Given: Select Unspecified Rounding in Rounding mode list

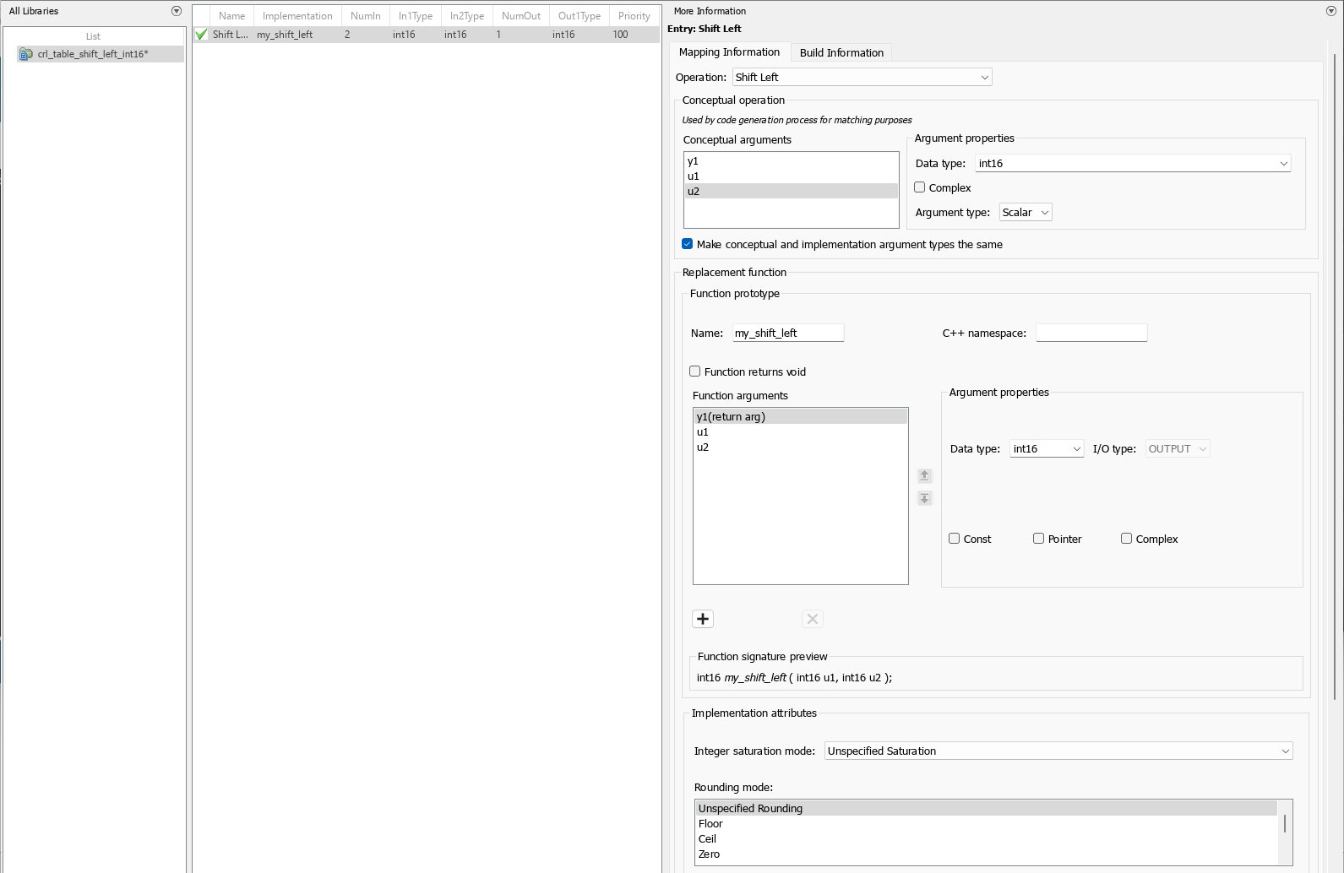Looking at the screenshot, I should tap(987, 809).
